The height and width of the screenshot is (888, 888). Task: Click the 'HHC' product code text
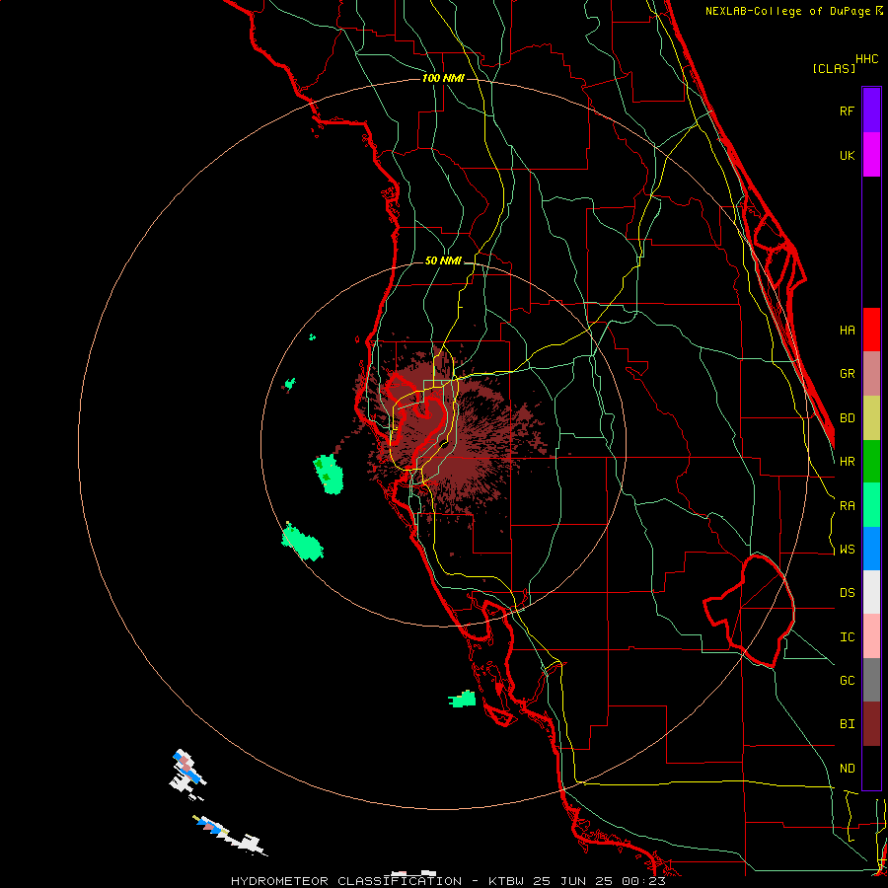coord(866,59)
